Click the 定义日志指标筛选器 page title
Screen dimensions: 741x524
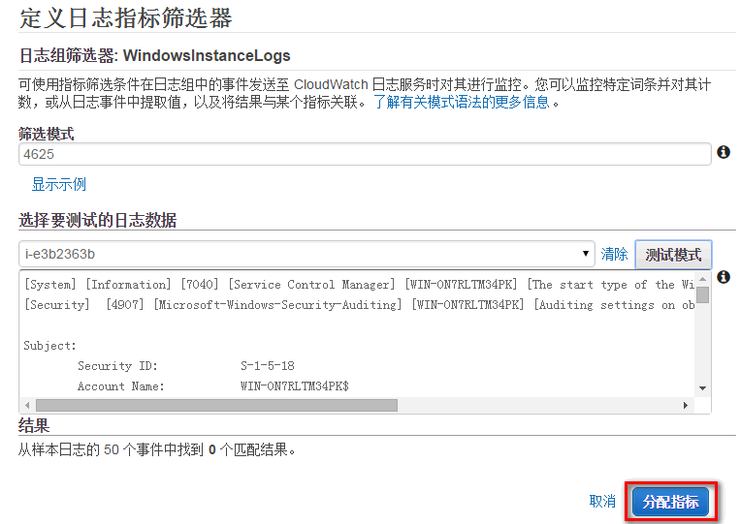click(126, 18)
